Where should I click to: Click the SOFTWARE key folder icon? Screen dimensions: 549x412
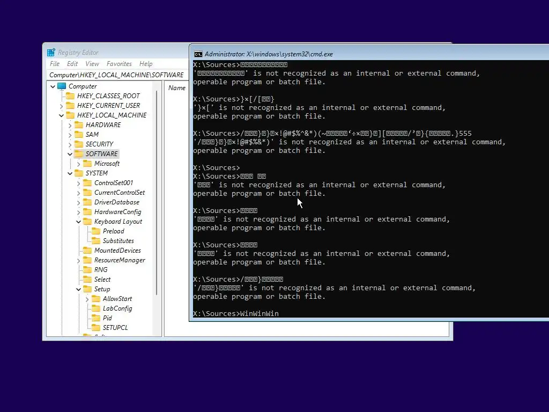click(79, 154)
